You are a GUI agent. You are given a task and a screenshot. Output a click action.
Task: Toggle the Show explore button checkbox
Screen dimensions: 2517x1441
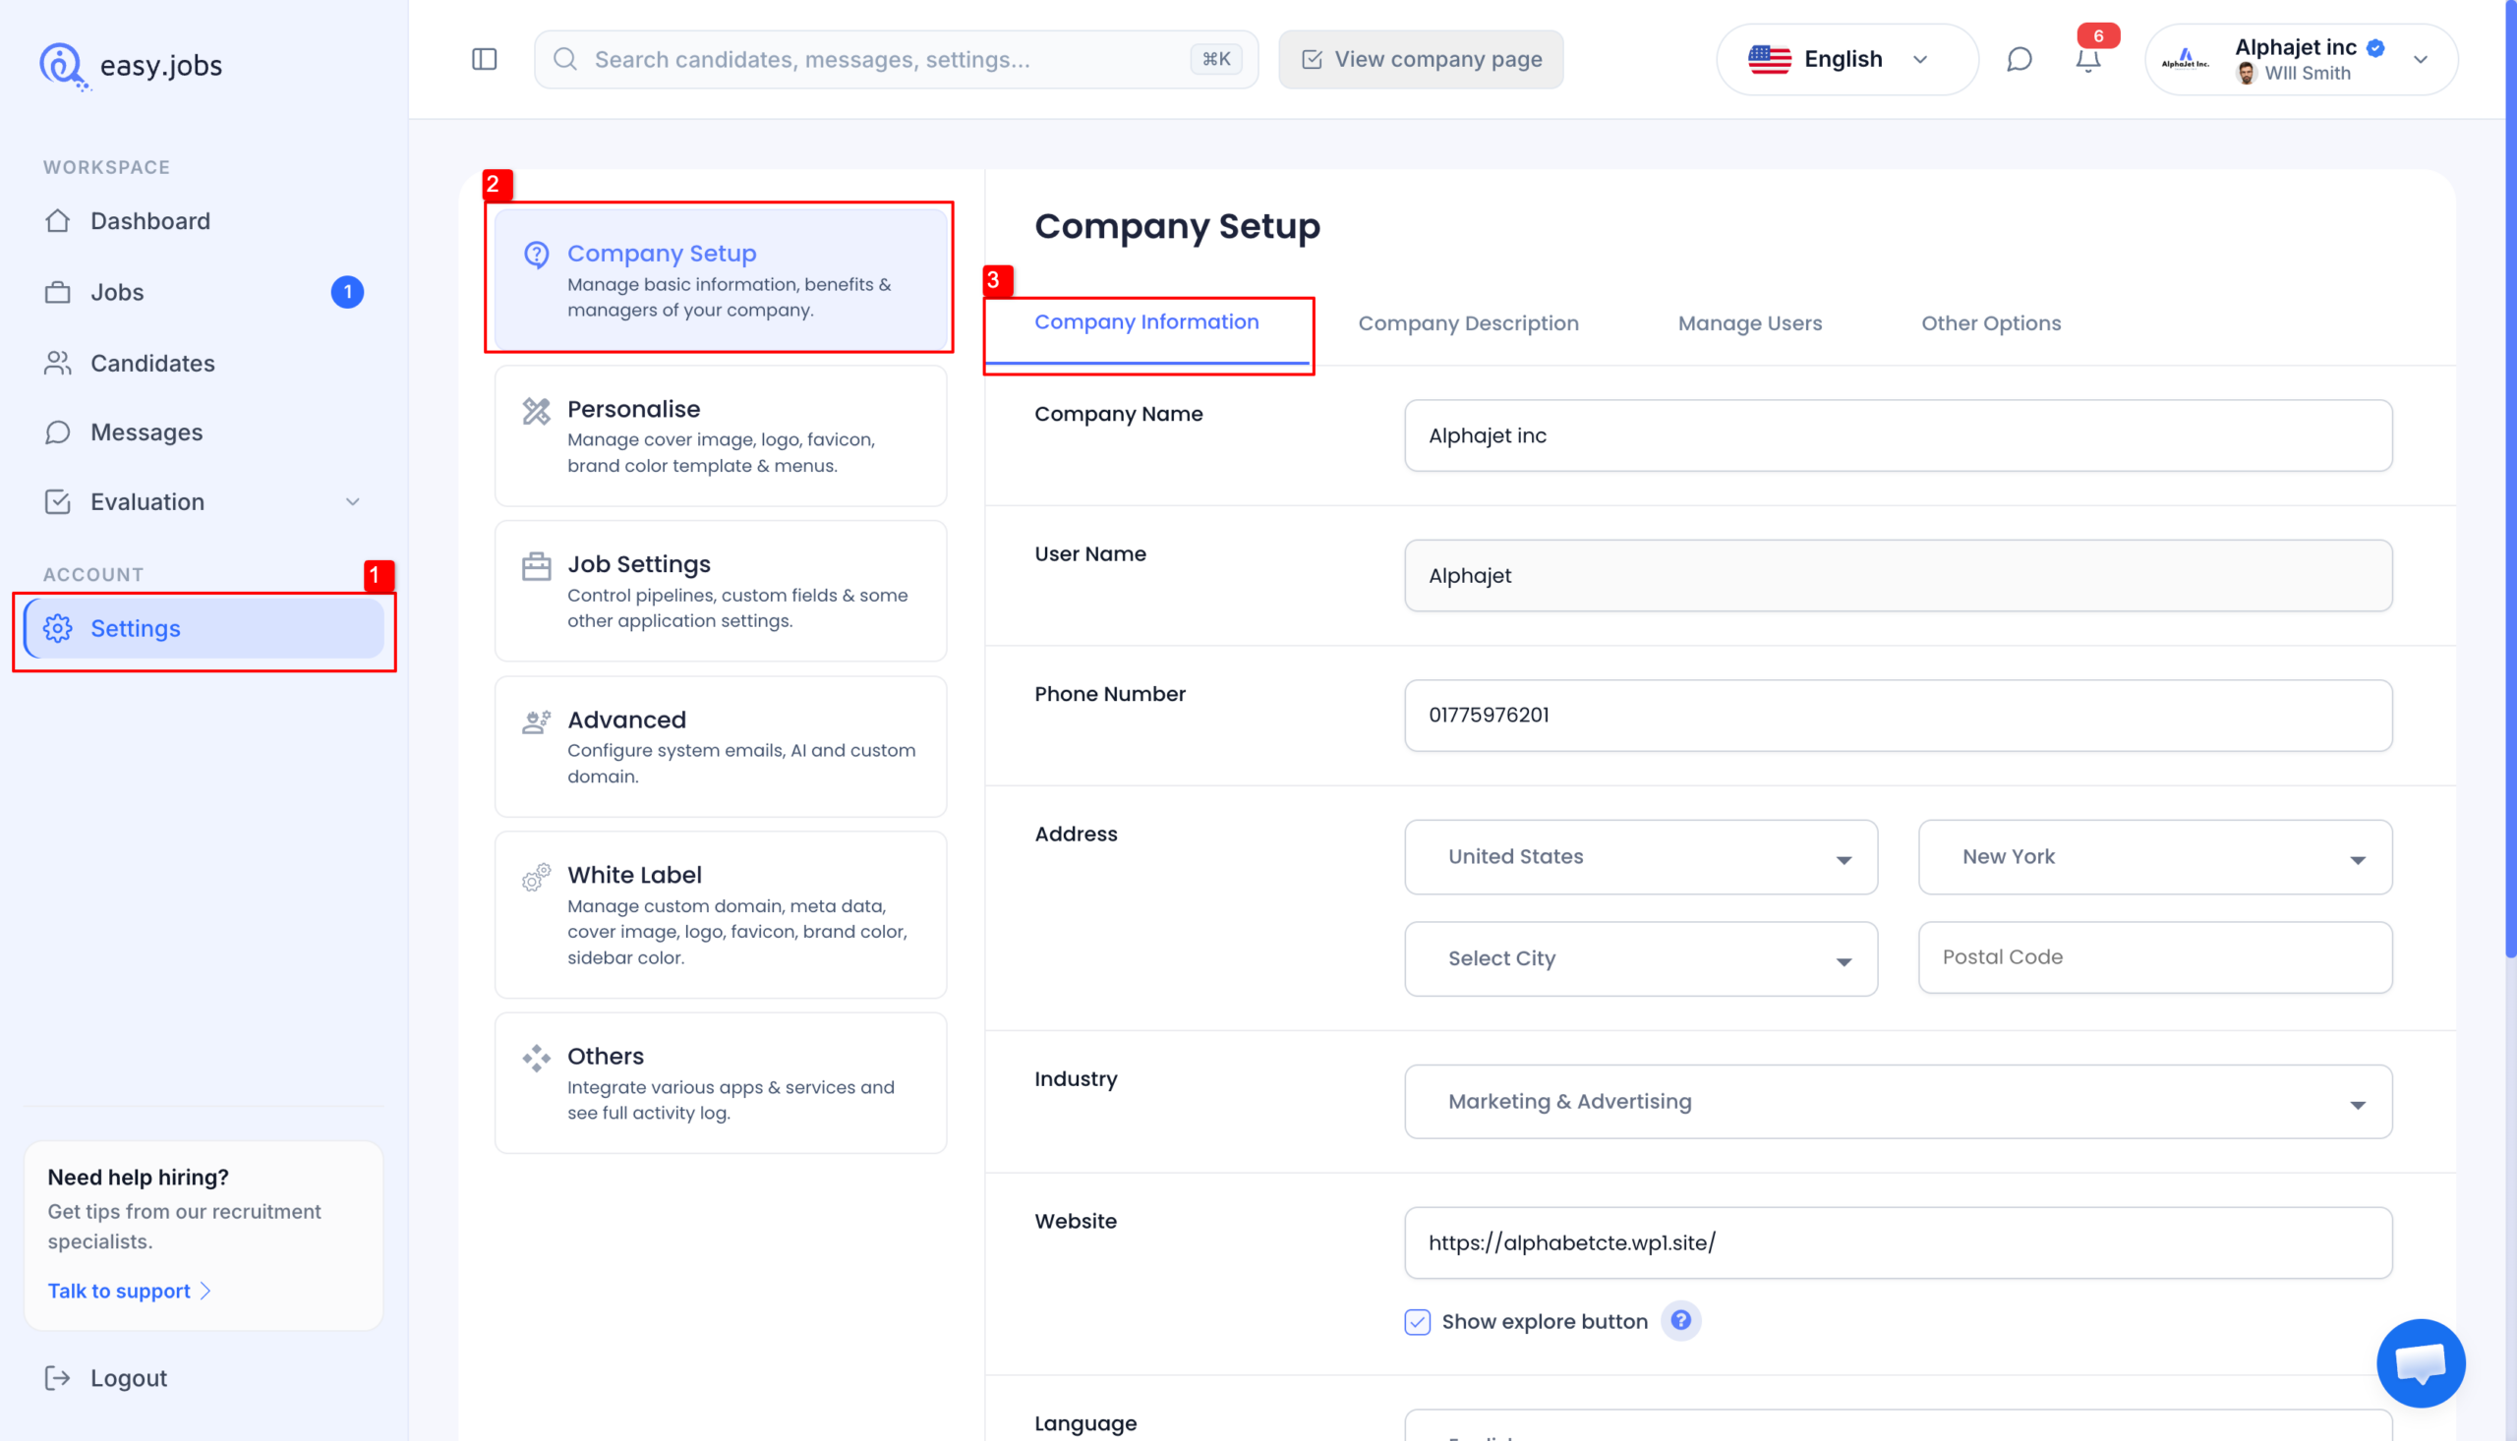click(1418, 1321)
